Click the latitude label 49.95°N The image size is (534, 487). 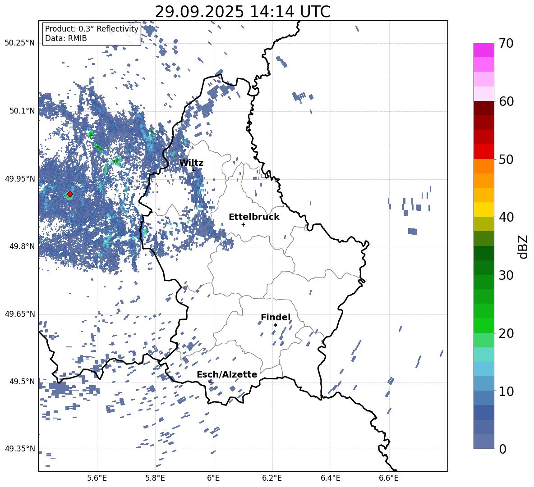(19, 178)
